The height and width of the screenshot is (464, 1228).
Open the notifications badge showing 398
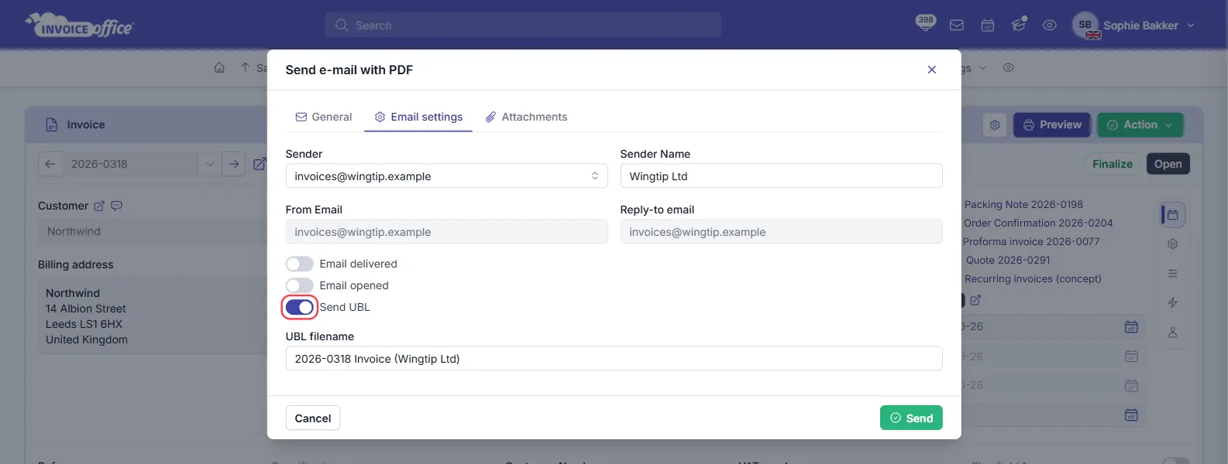click(x=925, y=22)
